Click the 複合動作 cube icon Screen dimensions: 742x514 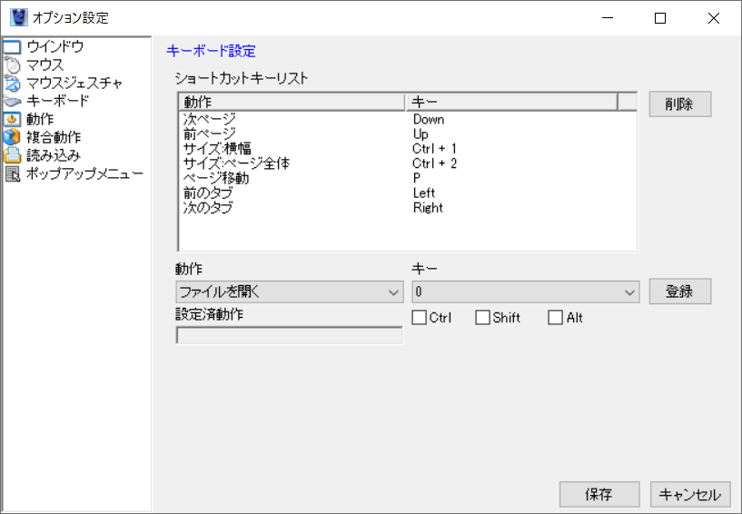[13, 137]
